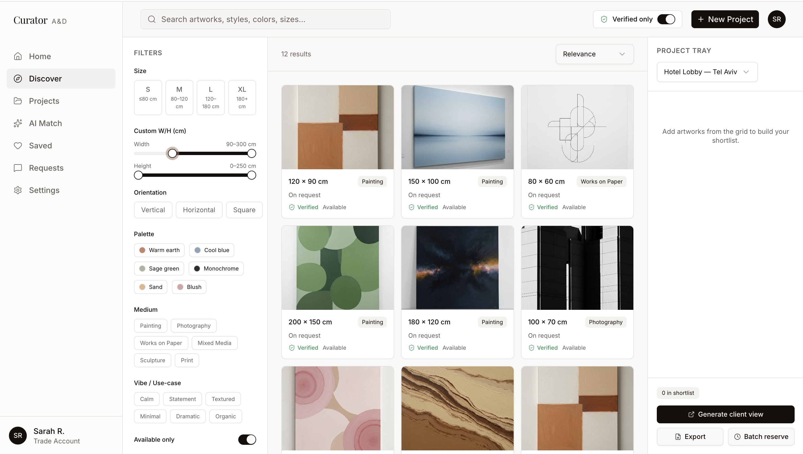Select size L 120–180 cm
803x454 pixels.
click(x=211, y=98)
